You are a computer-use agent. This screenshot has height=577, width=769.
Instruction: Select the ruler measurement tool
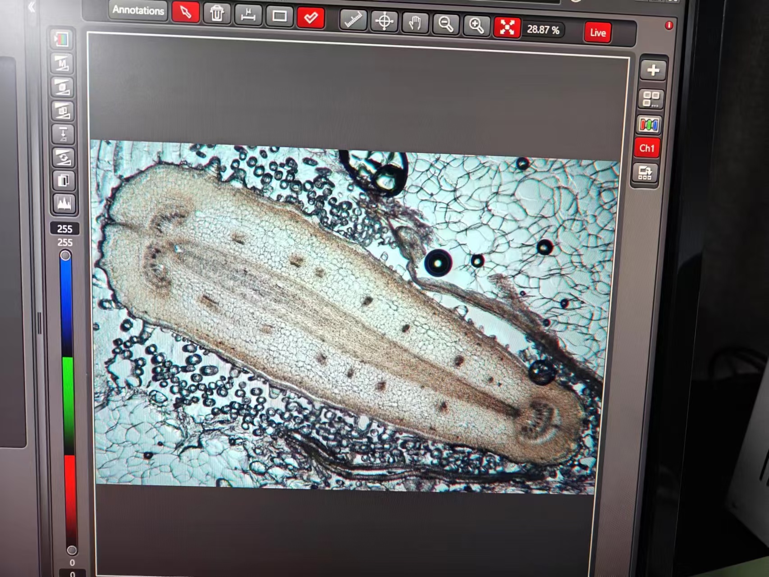(x=353, y=19)
